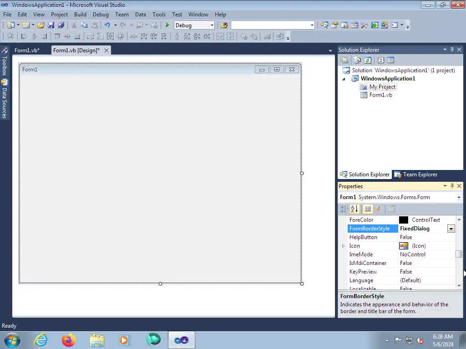Select the KeyPreview property row
466x349 pixels.
(400, 272)
